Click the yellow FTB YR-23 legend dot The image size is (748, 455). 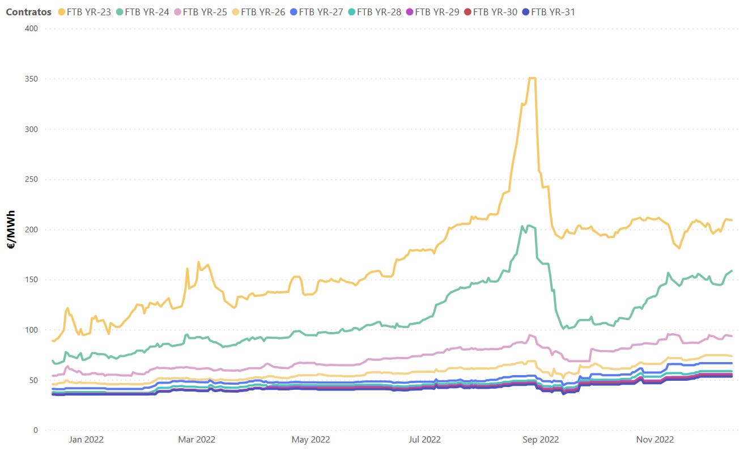point(61,12)
